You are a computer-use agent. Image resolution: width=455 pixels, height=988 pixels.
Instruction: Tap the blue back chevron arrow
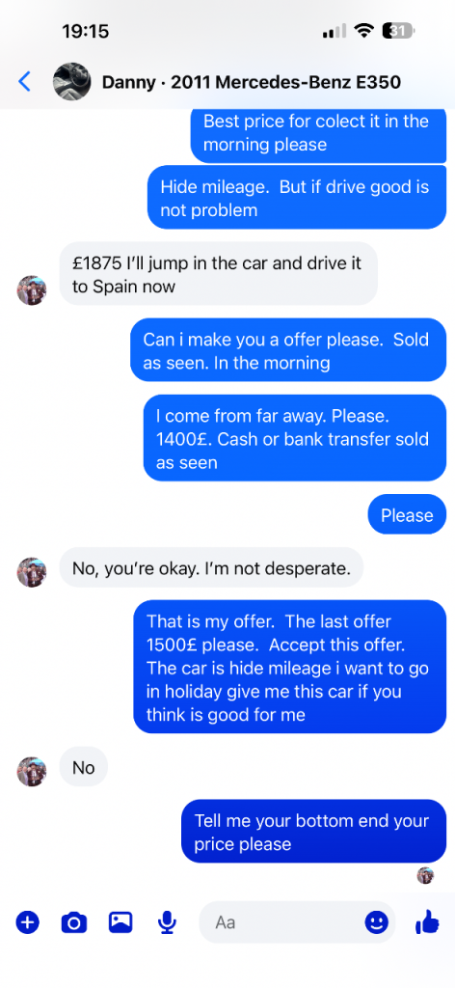[24, 81]
